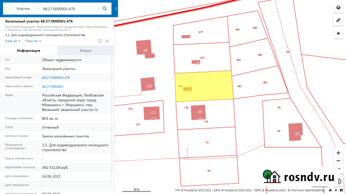Zoom out with the minus button
The height and width of the screenshot is (194, 346).
point(339,169)
